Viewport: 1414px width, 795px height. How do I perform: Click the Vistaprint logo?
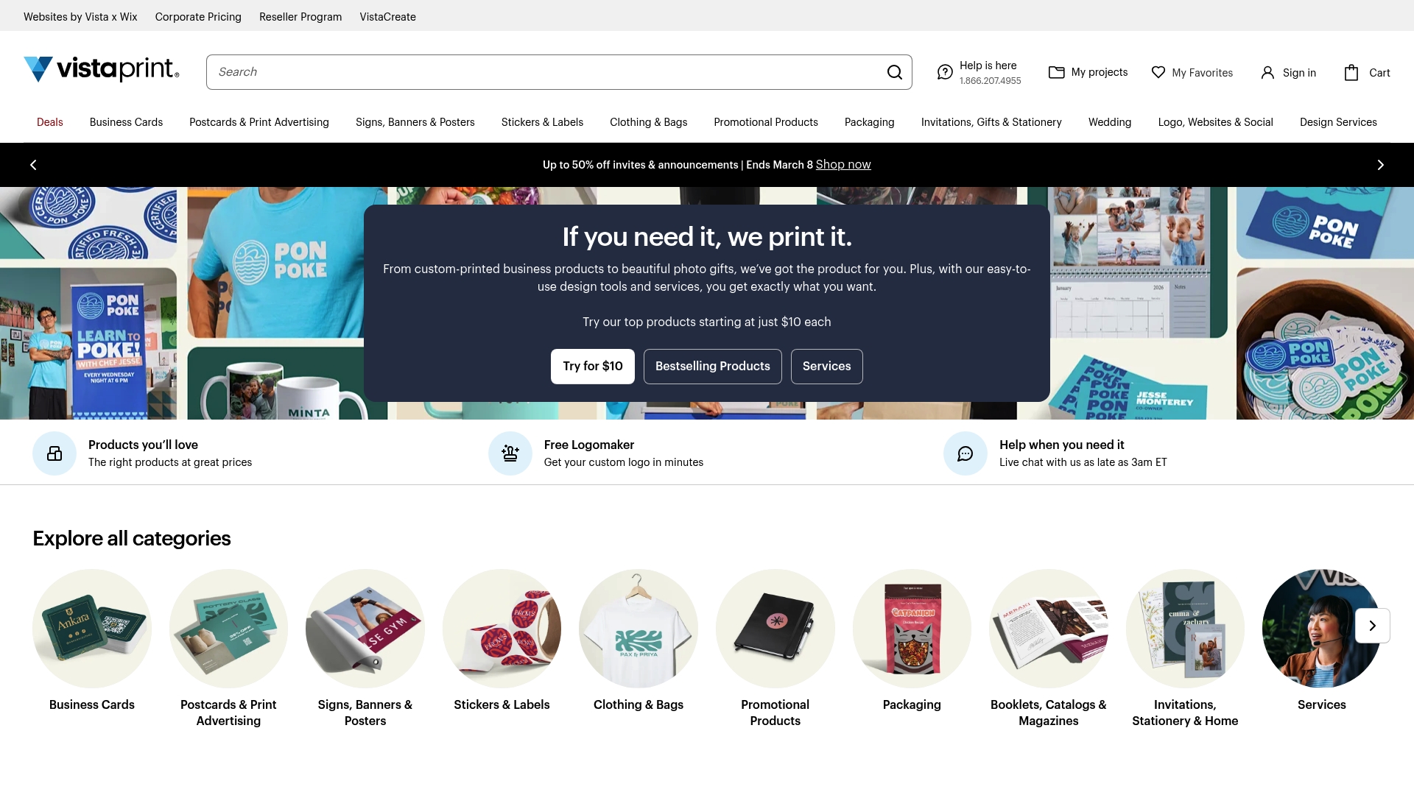click(102, 69)
